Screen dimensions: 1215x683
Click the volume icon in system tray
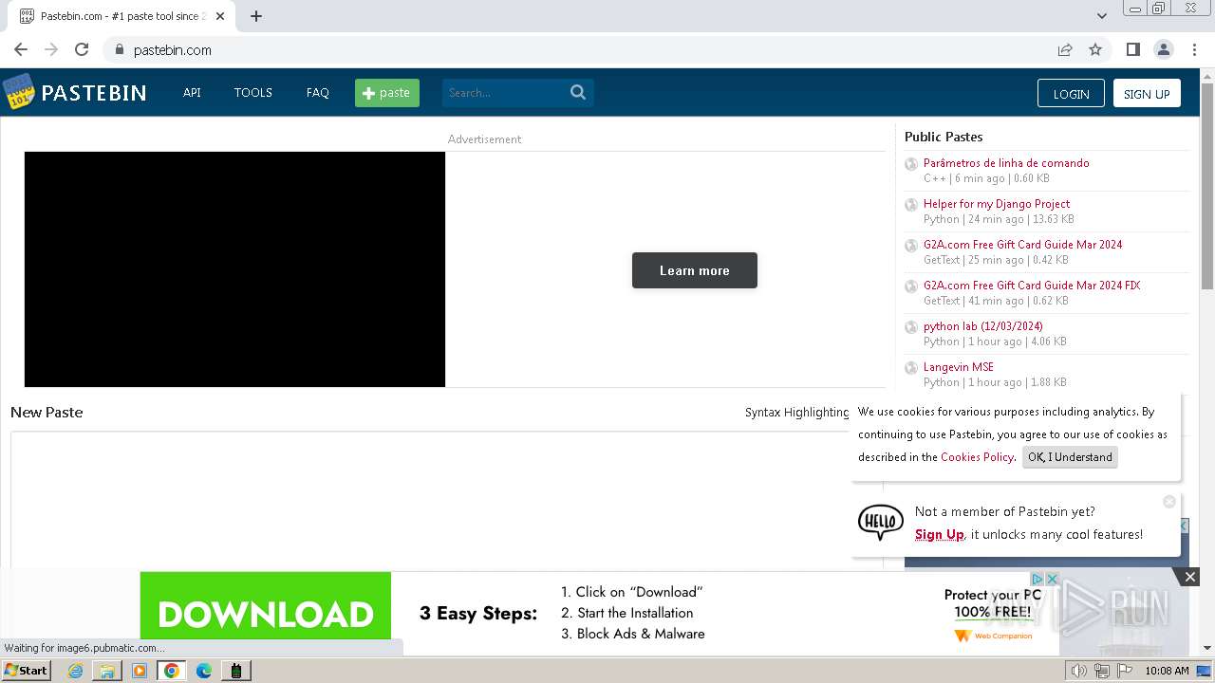[x=1078, y=671]
